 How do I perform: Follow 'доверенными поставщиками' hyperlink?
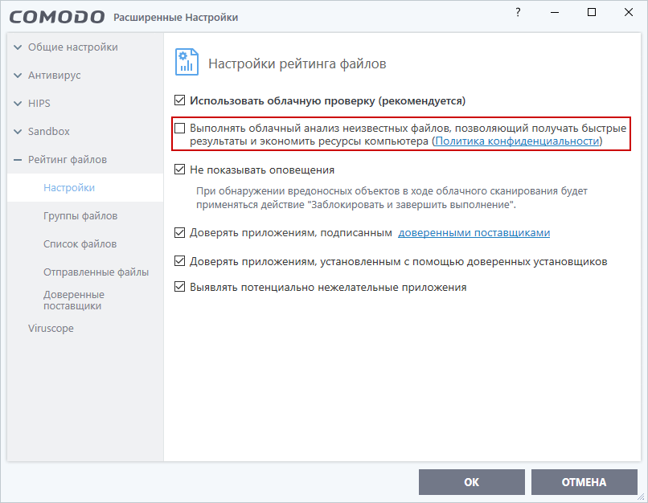pos(474,233)
